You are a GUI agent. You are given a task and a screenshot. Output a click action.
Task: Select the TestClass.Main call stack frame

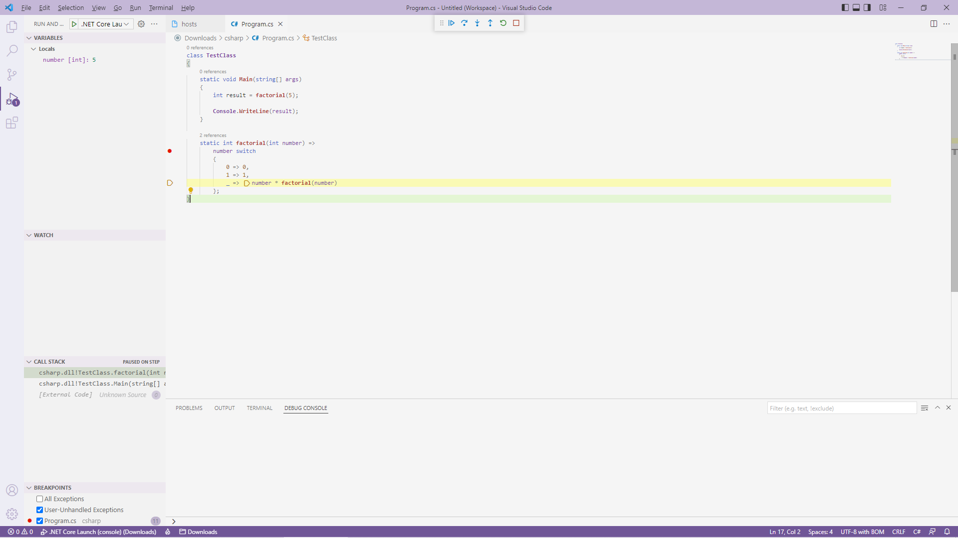tap(100, 384)
